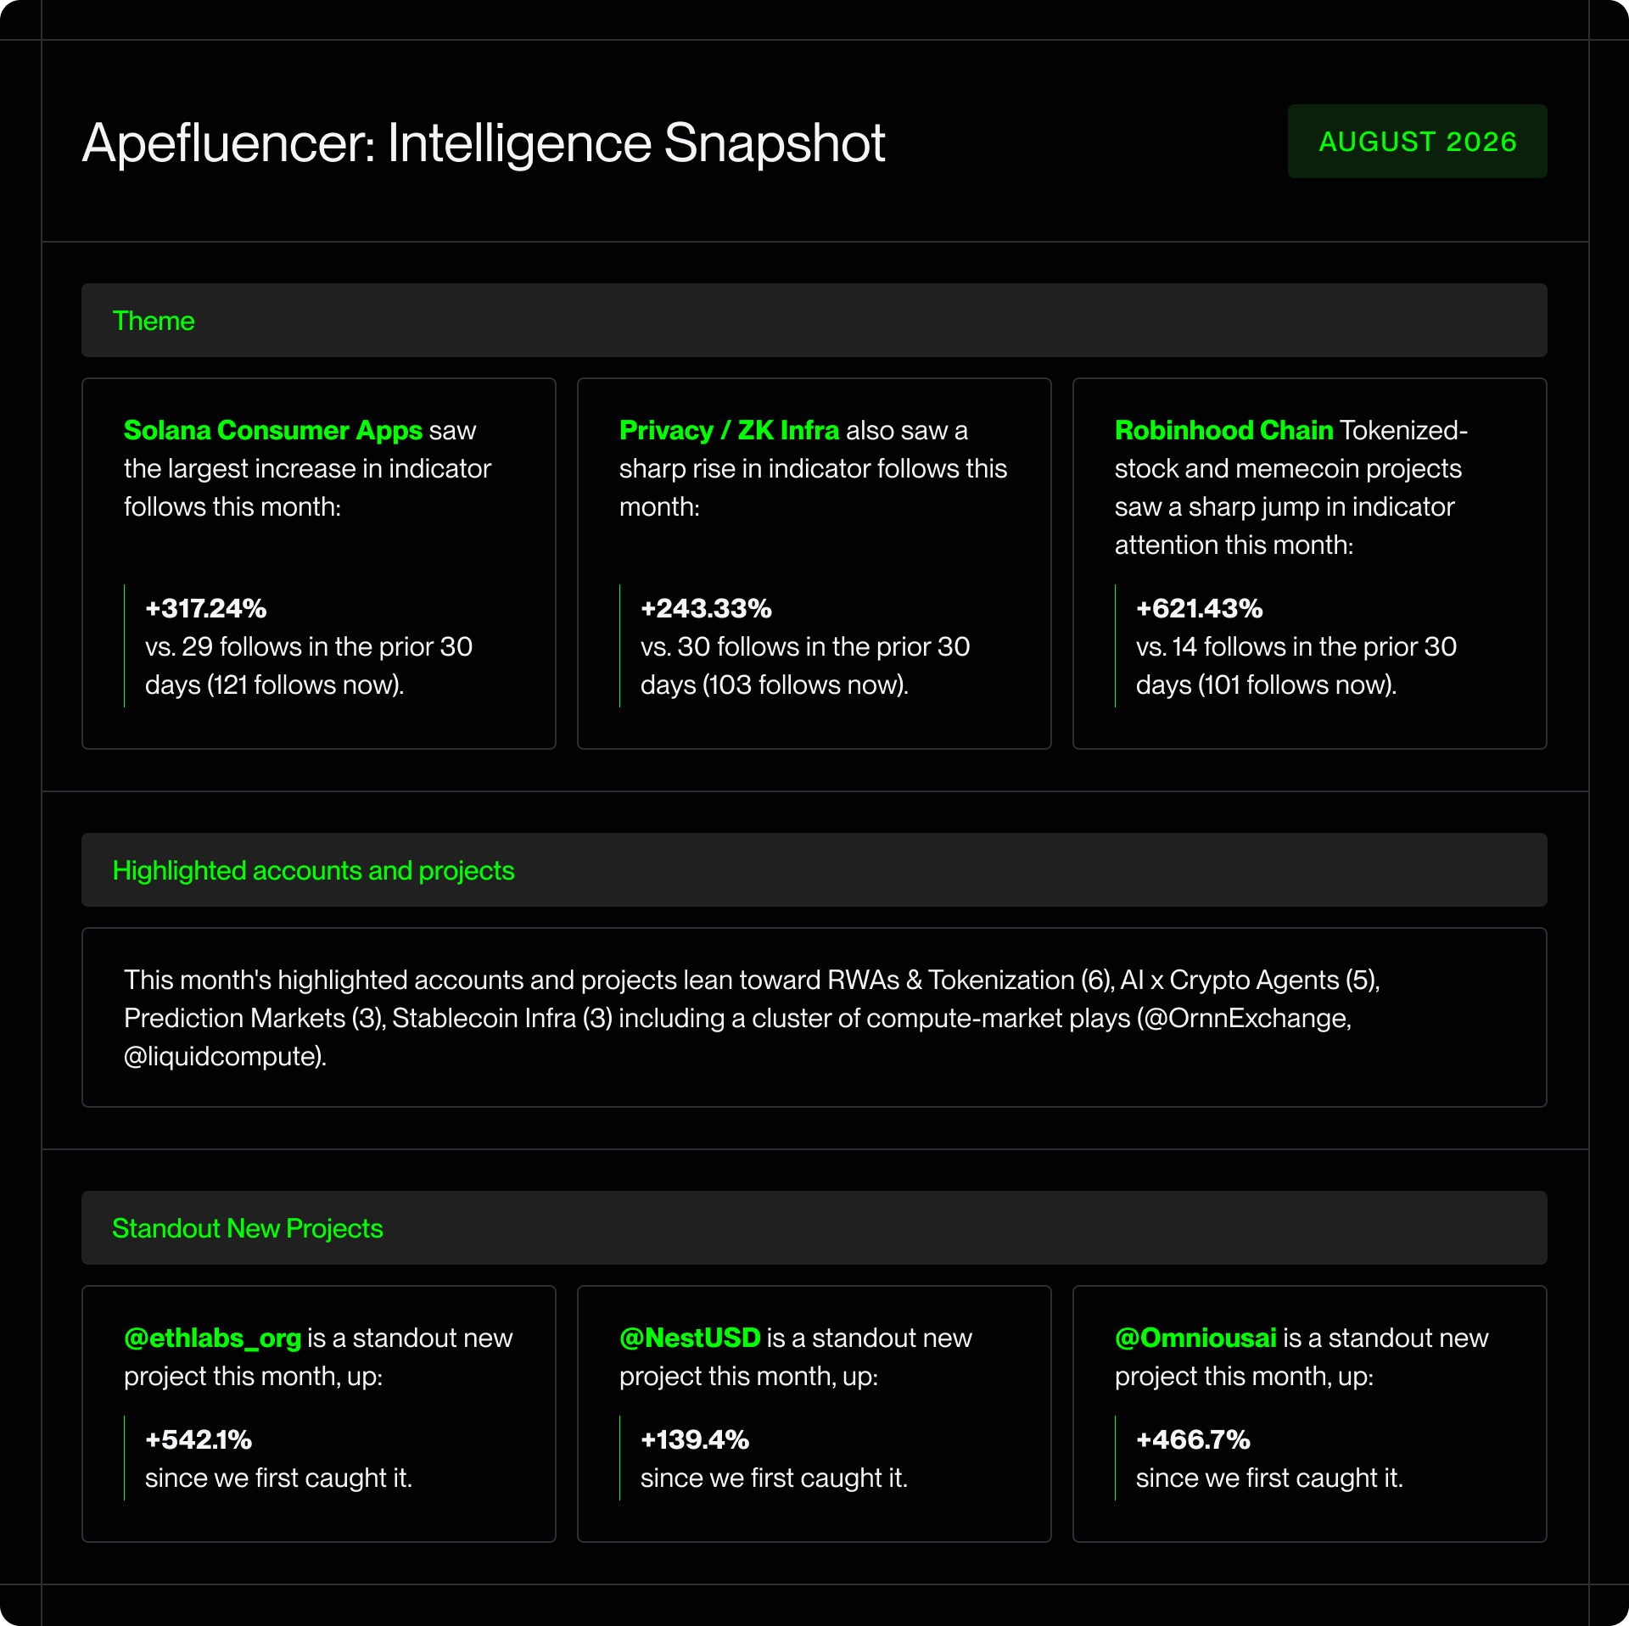Select the Highlighted accounts and projects header
This screenshot has height=1626, width=1629.
coord(814,870)
